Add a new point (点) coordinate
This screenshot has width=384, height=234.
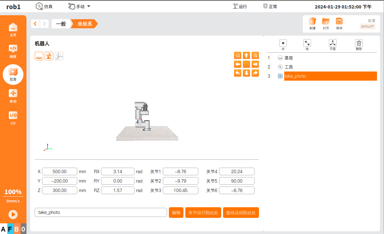[x=283, y=44]
